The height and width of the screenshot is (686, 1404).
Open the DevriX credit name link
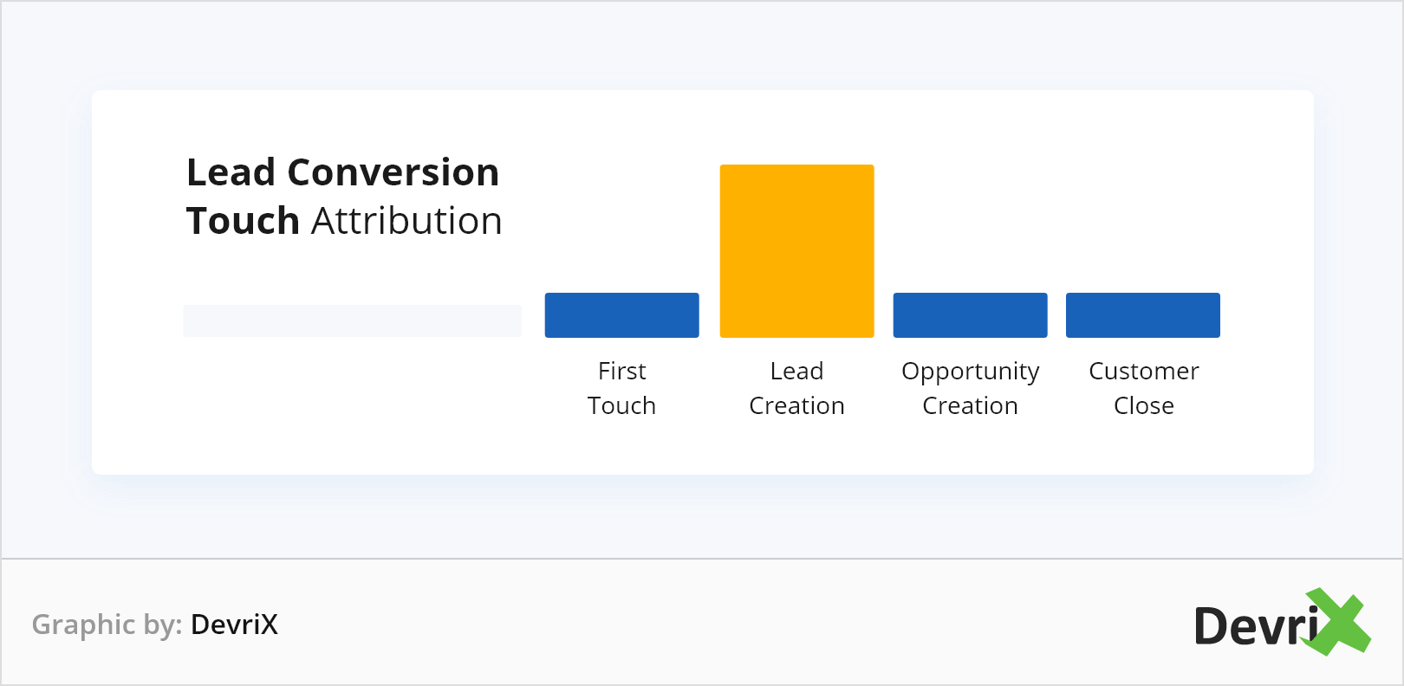(234, 625)
